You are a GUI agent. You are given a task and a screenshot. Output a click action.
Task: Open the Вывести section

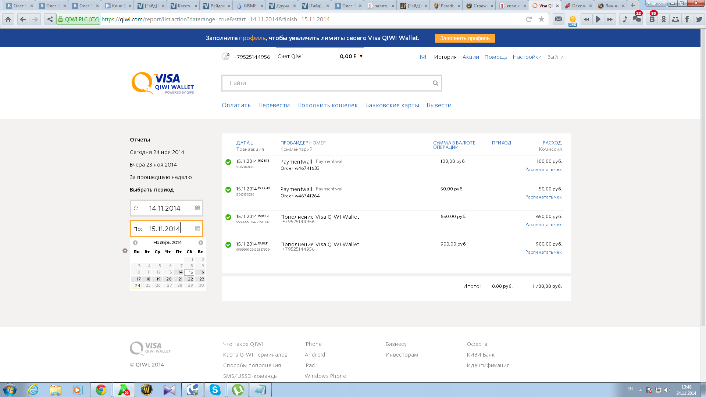[x=439, y=105]
